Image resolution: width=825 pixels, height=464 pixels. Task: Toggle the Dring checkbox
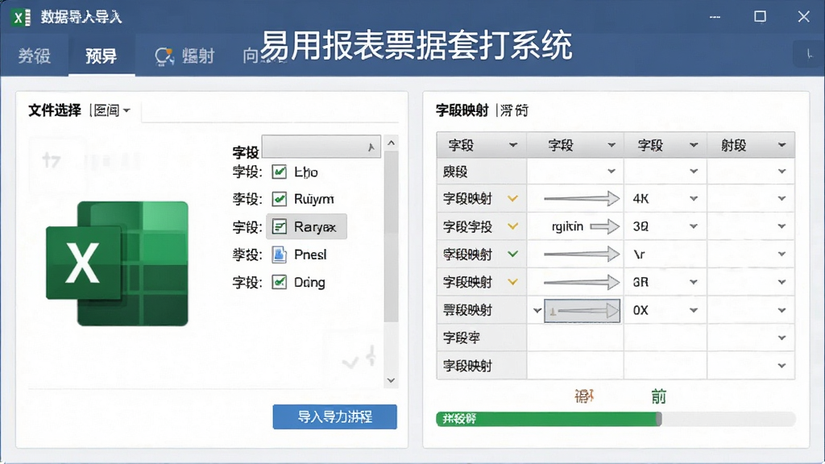279,282
